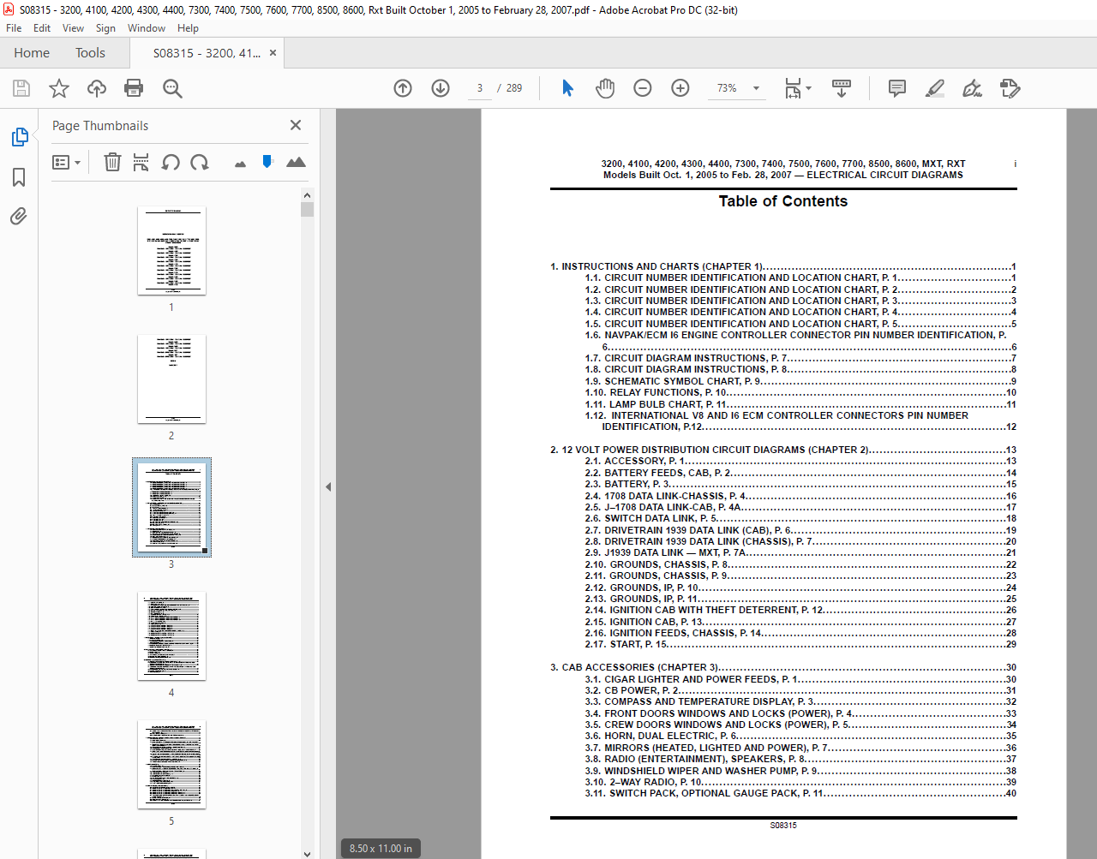Click '1.11. LAMP BULB CHART' entry

click(x=800, y=404)
